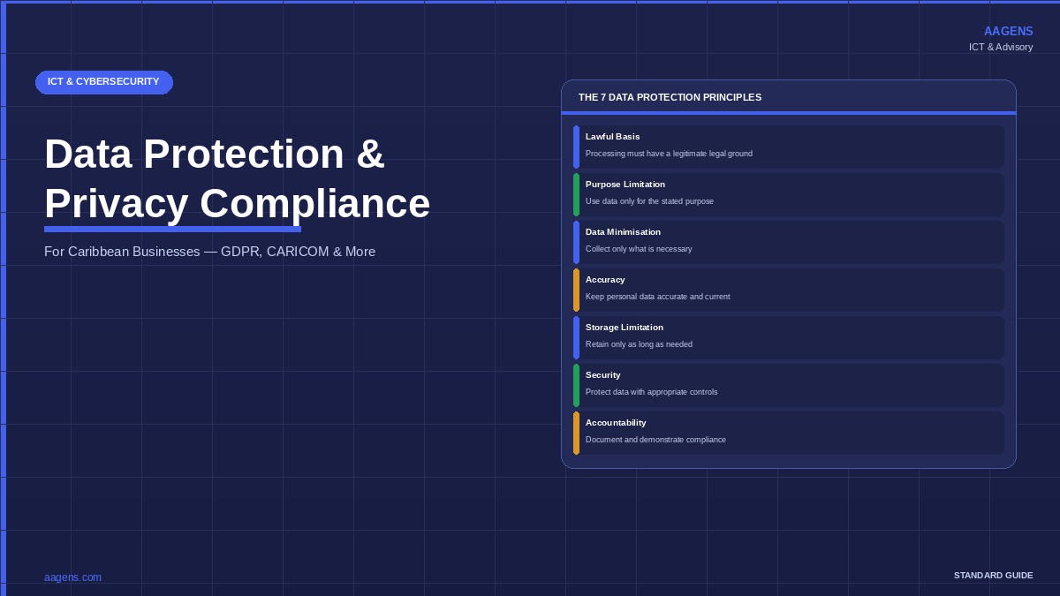Click the AAGENS brand name

(1008, 31)
